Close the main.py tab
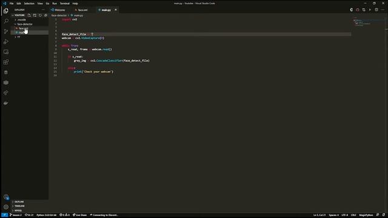The height and width of the screenshot is (218, 388). 116,10
